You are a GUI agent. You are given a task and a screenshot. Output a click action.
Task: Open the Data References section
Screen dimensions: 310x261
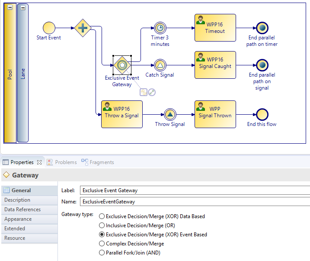22,209
